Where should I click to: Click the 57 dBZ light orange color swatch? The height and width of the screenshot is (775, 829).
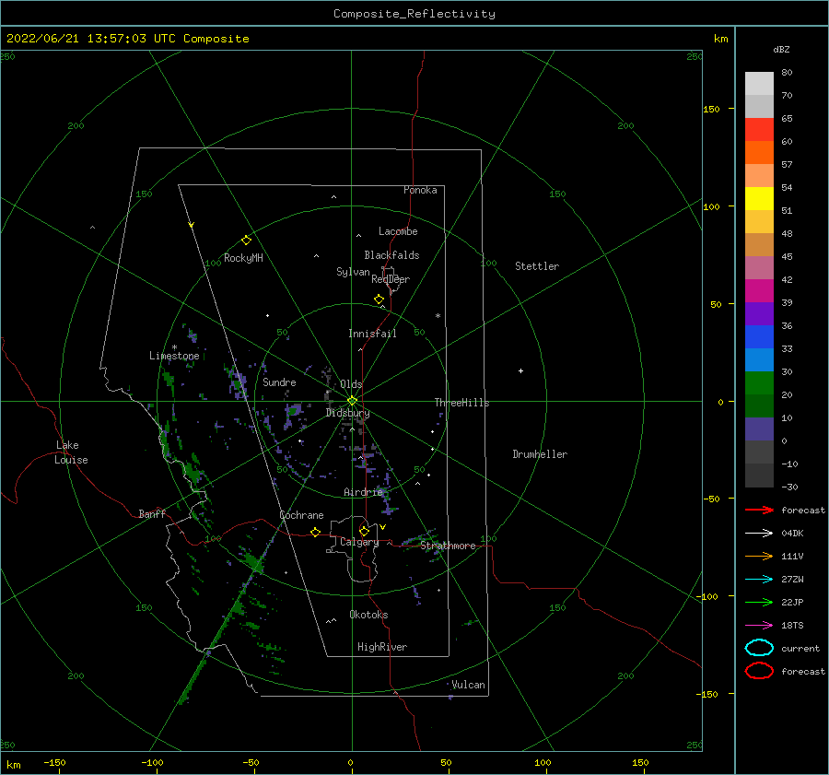click(x=759, y=176)
